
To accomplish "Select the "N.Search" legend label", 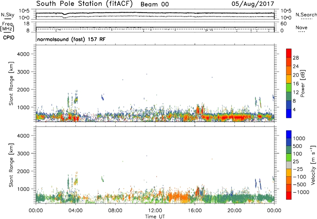I will [306, 15].
